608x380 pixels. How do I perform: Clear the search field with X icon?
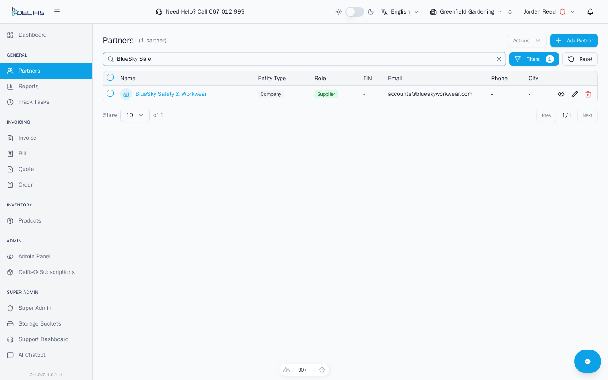click(x=499, y=59)
